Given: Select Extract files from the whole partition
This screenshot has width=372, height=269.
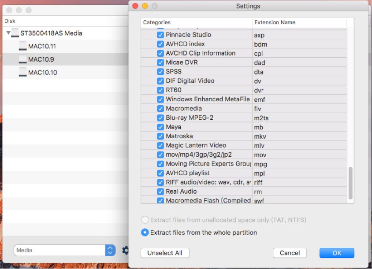Looking at the screenshot, I should (145, 232).
